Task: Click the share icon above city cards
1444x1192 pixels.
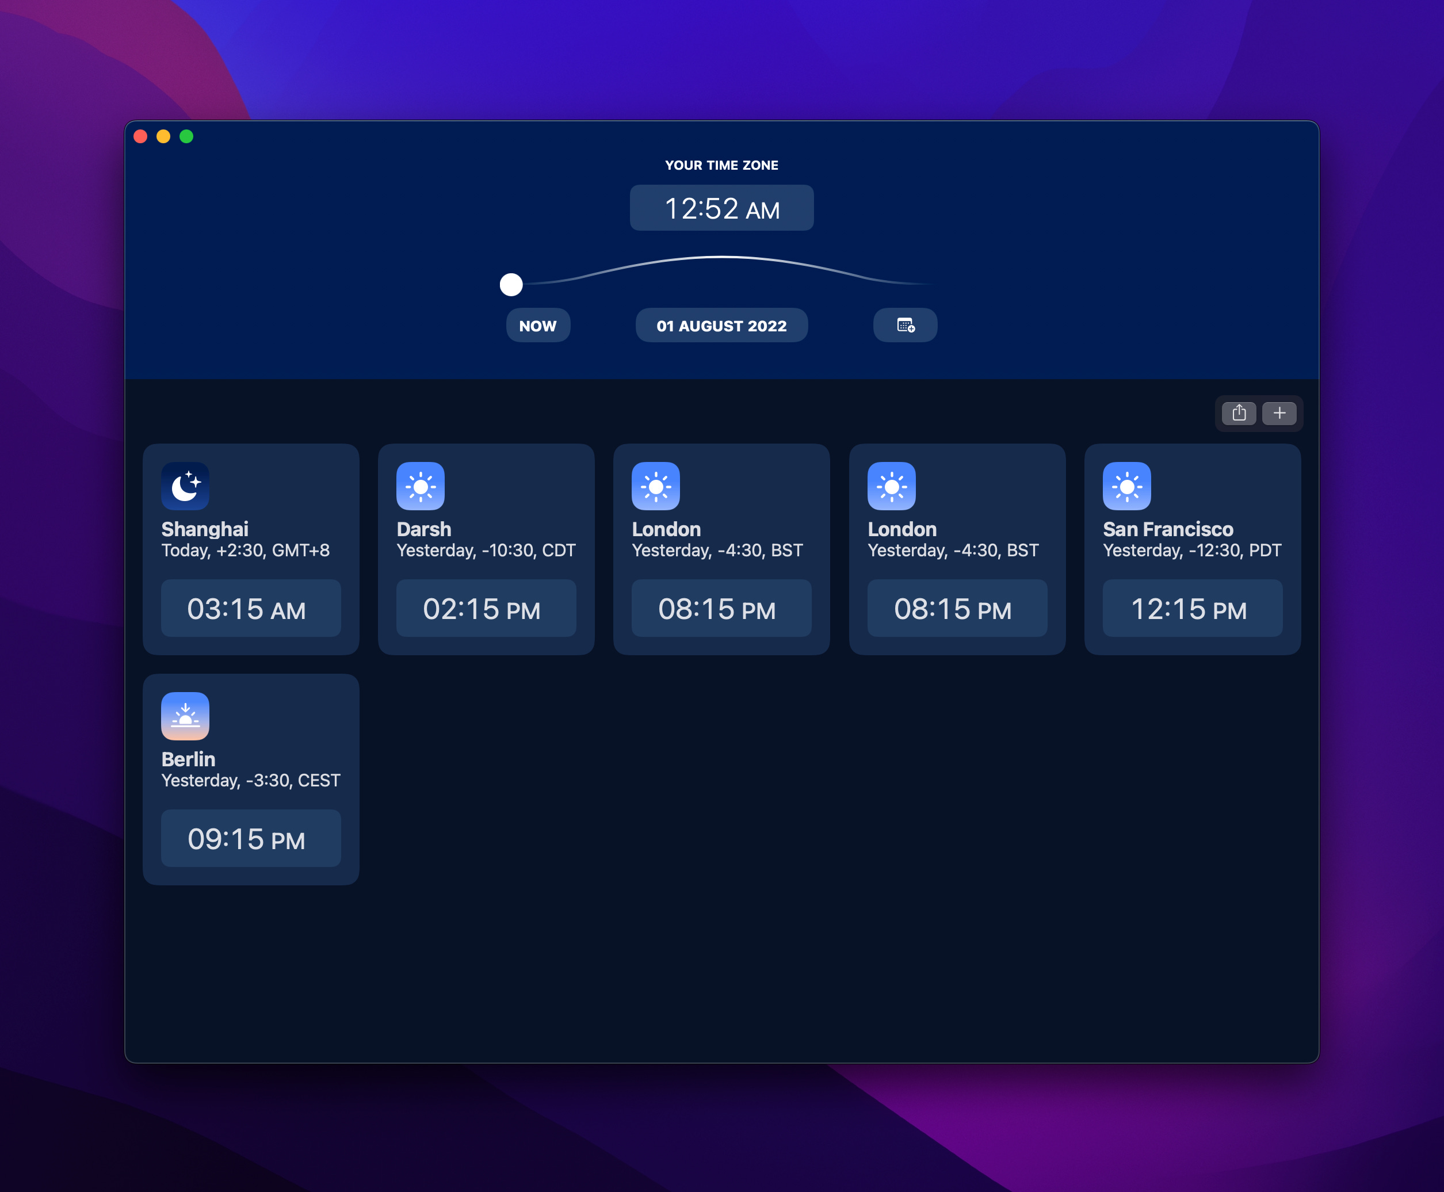Action: point(1239,412)
